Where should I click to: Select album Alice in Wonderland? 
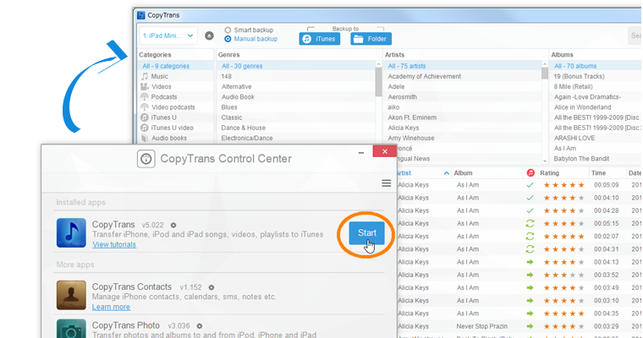click(582, 107)
